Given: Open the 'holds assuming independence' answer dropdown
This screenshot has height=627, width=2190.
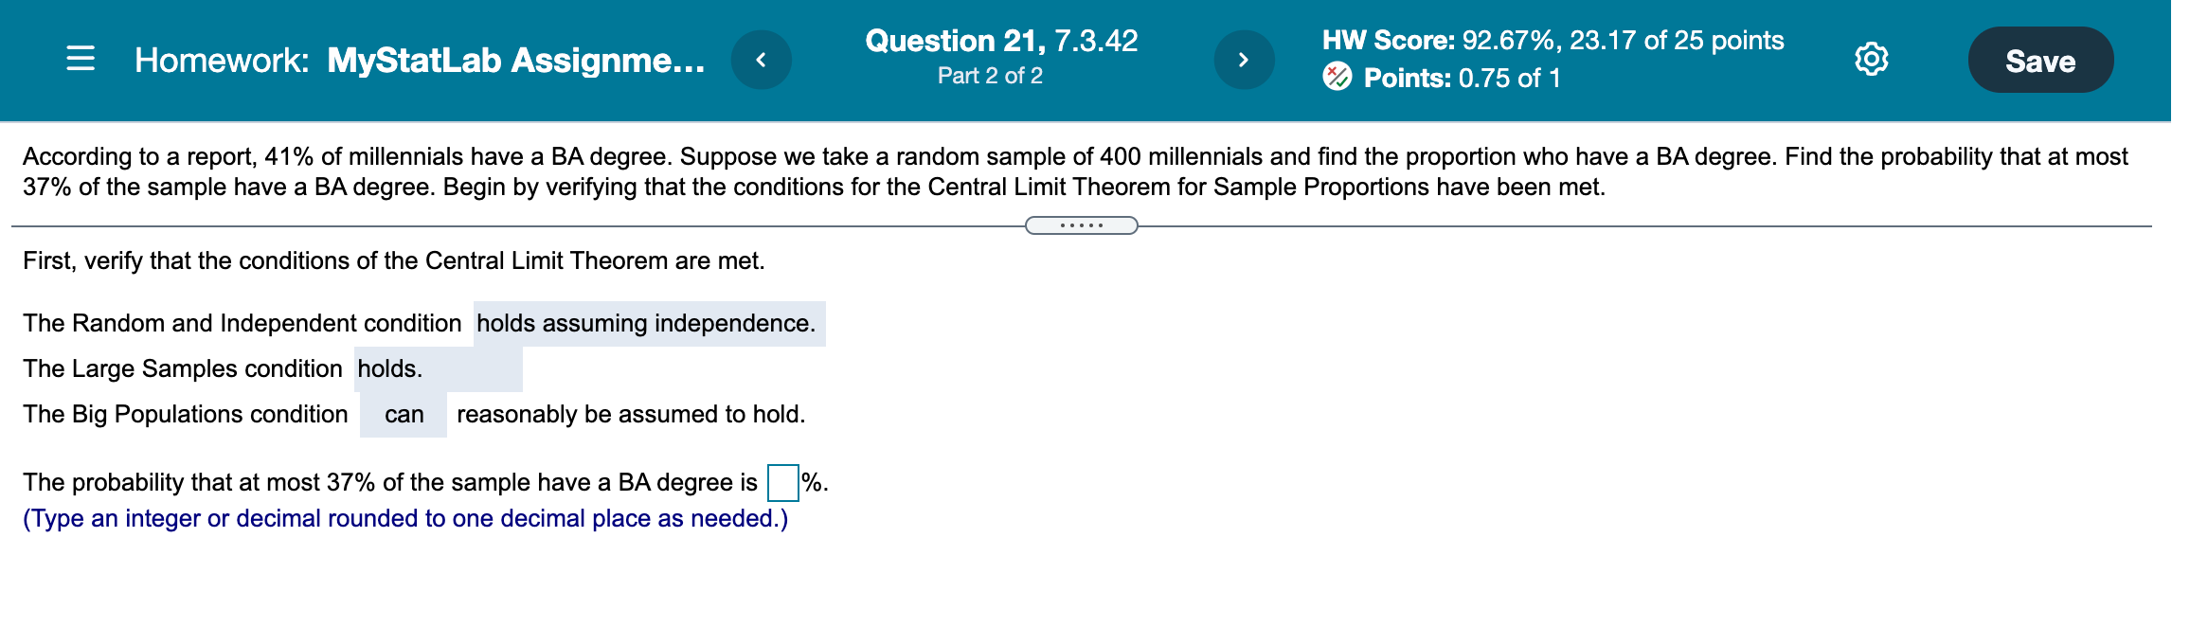Looking at the screenshot, I should pos(649,322).
